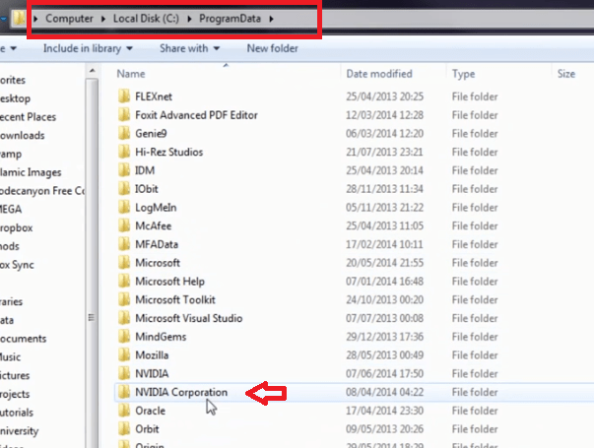Expand arrow before Computer in breadcrumb
The width and height of the screenshot is (594, 448).
[x=35, y=19]
